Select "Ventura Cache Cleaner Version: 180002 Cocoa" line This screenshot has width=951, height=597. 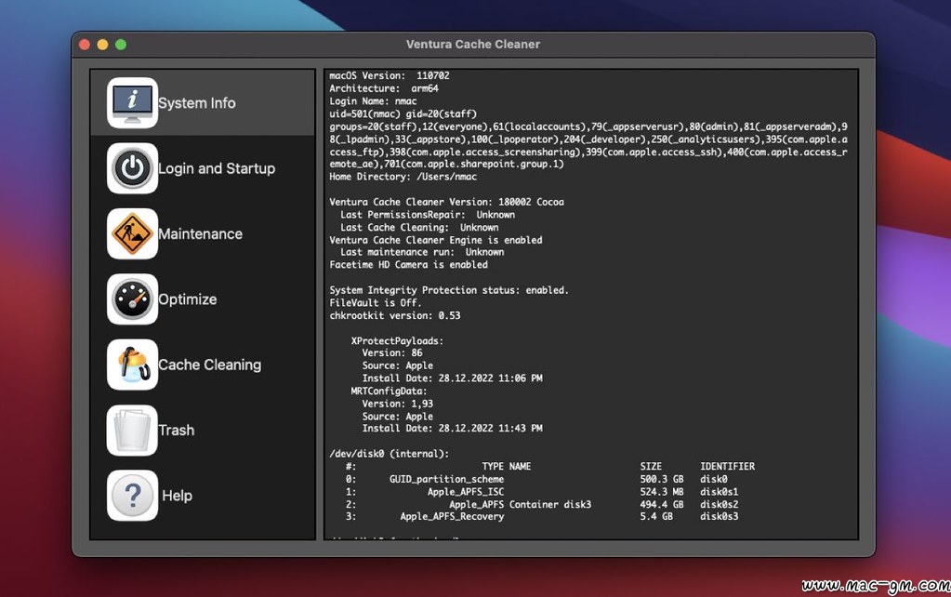click(x=447, y=202)
